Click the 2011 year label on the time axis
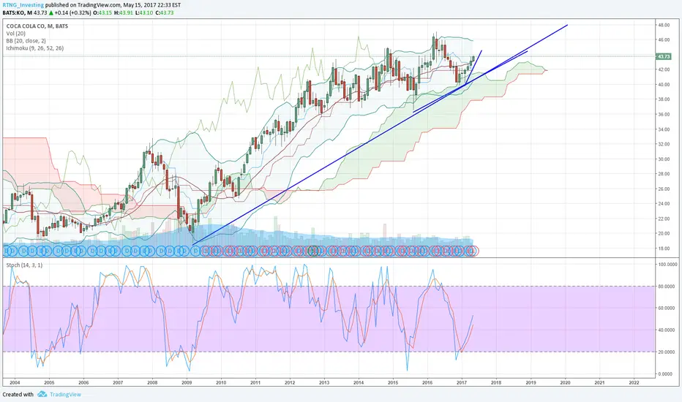 click(255, 383)
